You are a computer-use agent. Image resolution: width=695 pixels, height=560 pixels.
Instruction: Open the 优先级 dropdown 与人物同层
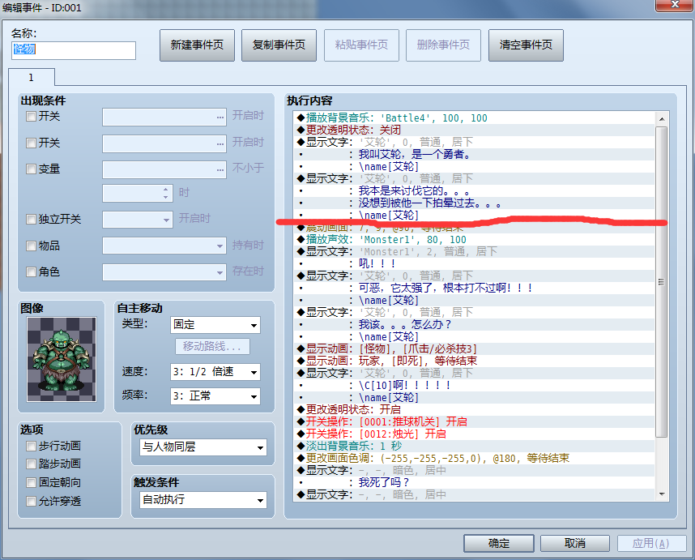[203, 447]
